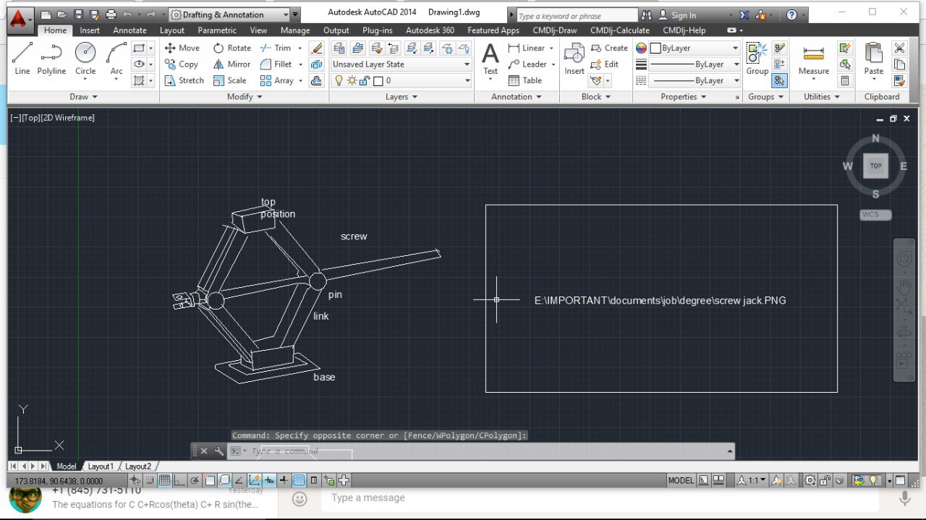The height and width of the screenshot is (520, 926).
Task: Select the Line tool
Action: [22, 58]
